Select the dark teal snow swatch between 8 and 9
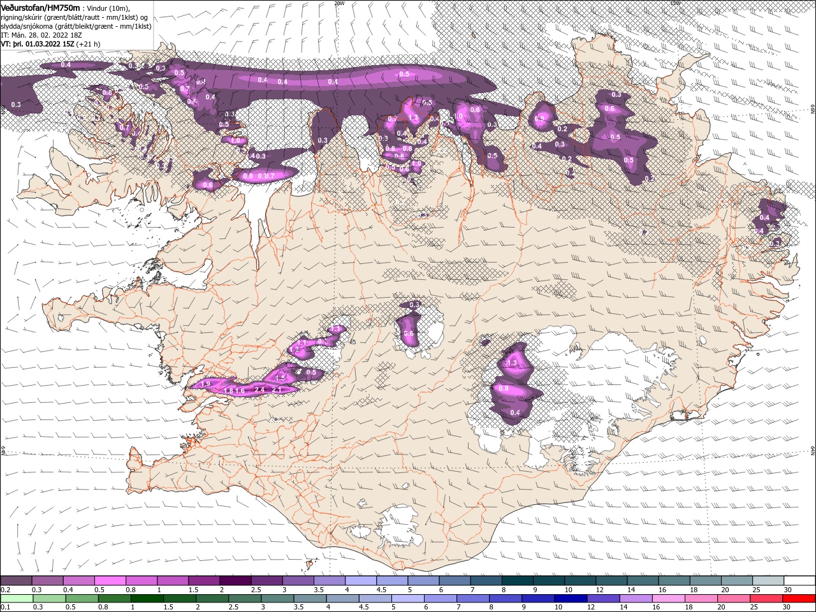This screenshot has height=612, width=816. pyautogui.click(x=518, y=581)
